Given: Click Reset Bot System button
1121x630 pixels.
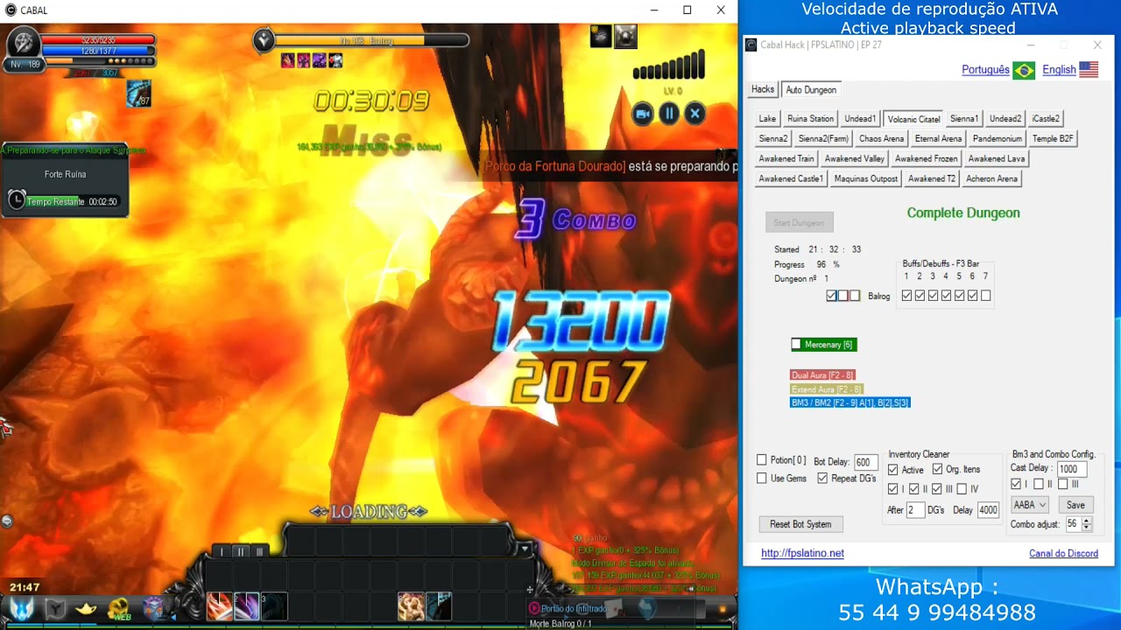Looking at the screenshot, I should (x=800, y=524).
